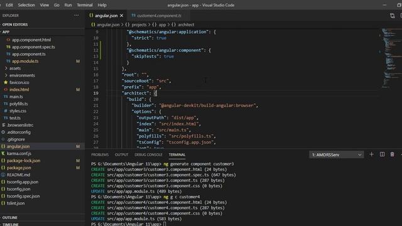Open the Go menu
Viewport: 402px width, 226px height.
coord(57,5)
